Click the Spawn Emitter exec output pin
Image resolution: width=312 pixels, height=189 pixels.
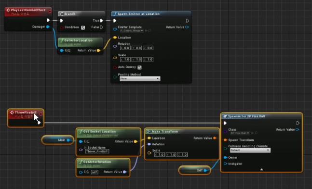(x=188, y=21)
